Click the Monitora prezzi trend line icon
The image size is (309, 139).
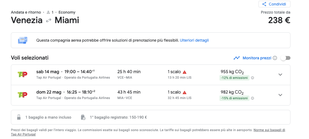tap(237, 58)
